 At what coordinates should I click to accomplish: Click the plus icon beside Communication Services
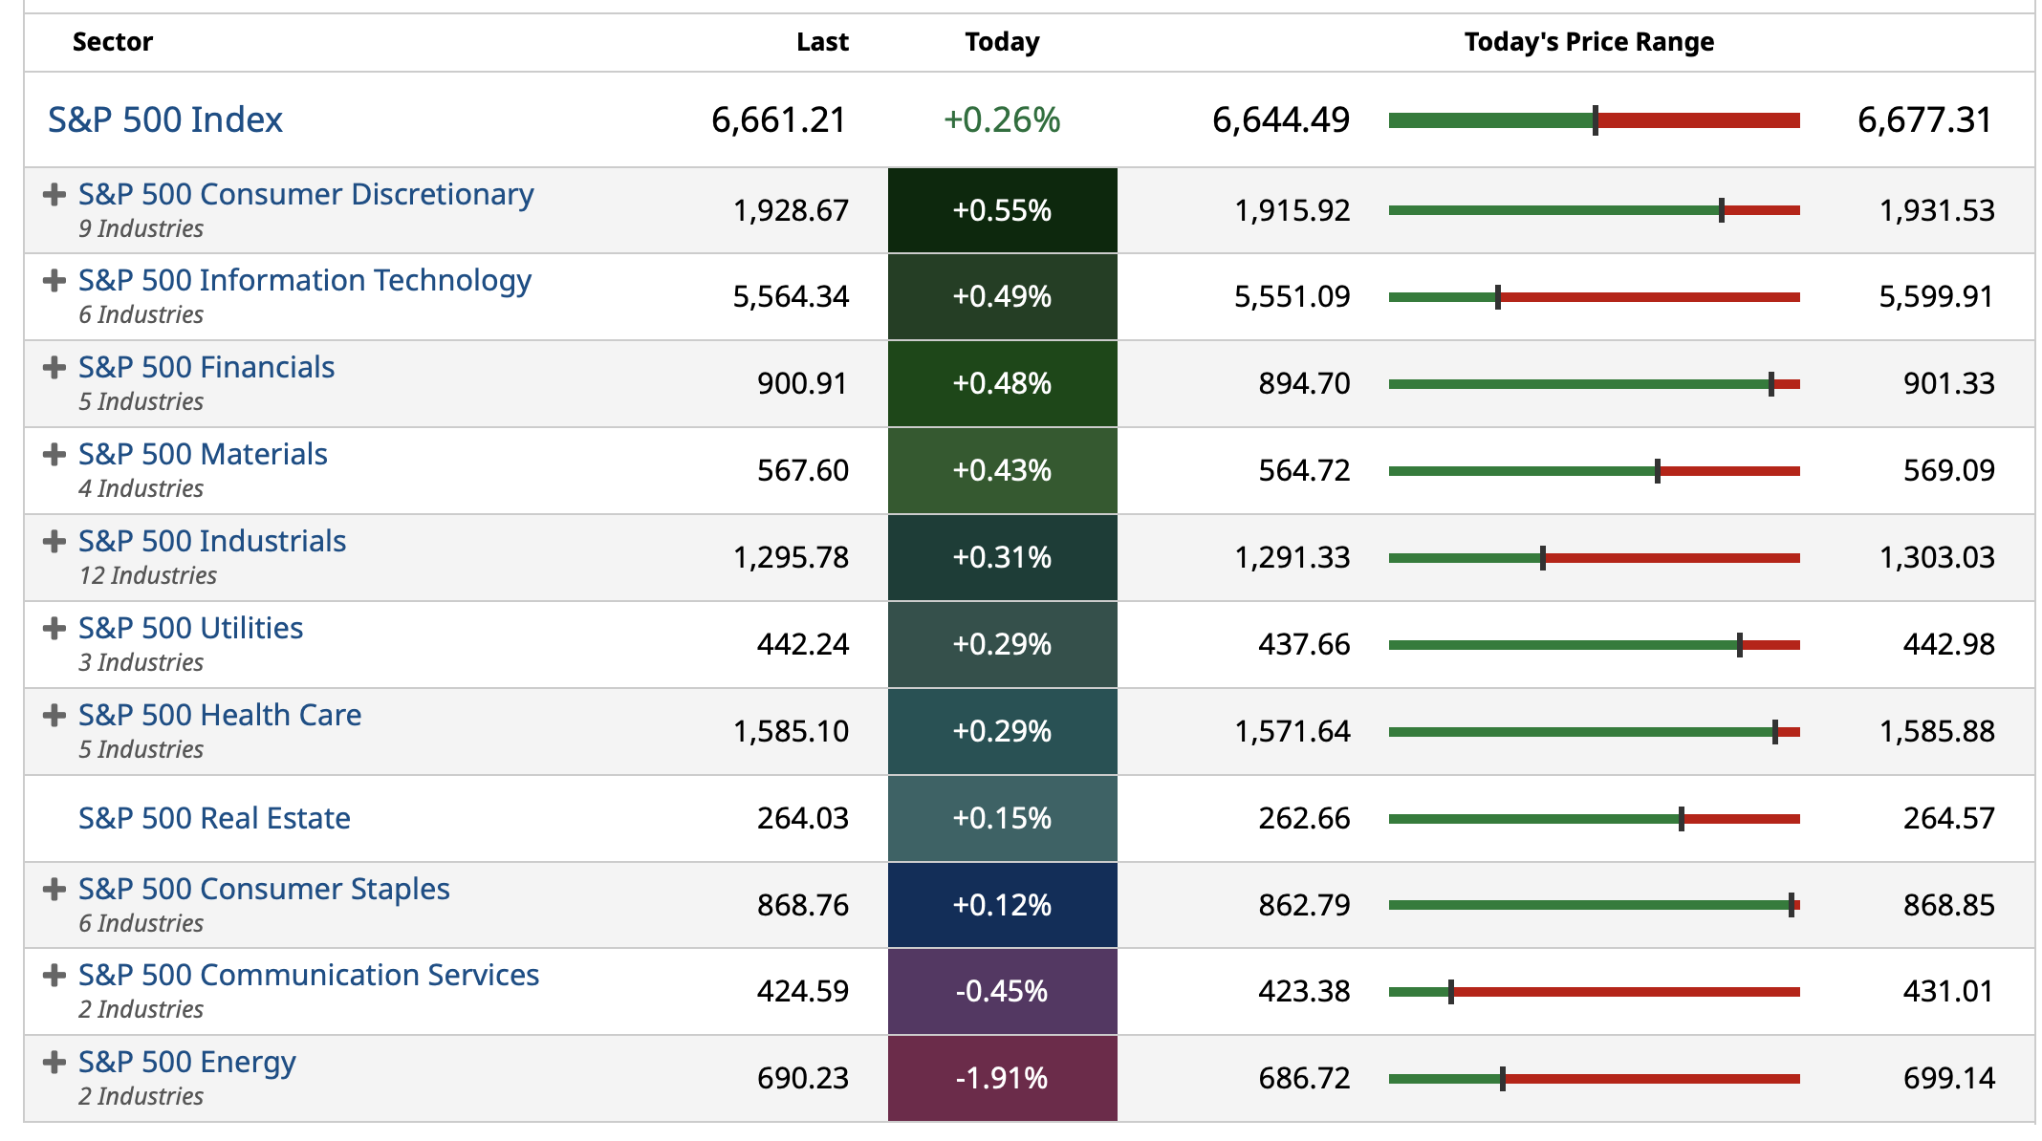[x=54, y=976]
